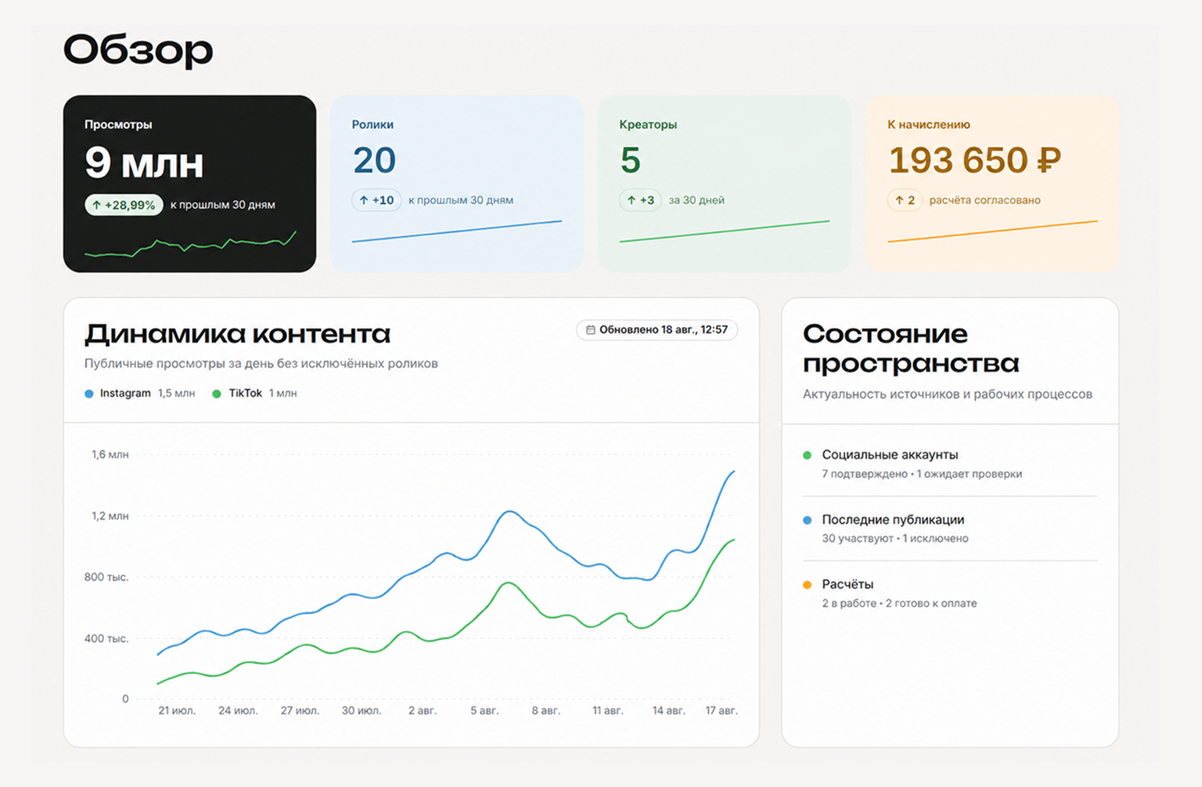Click the 5 авг. x-axis date

click(484, 711)
